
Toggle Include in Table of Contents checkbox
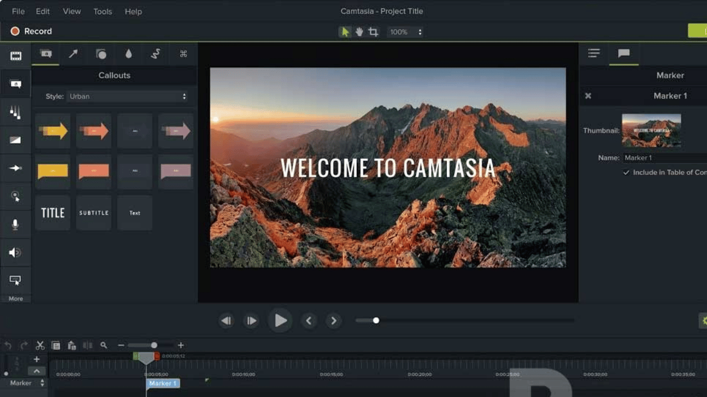coord(626,173)
